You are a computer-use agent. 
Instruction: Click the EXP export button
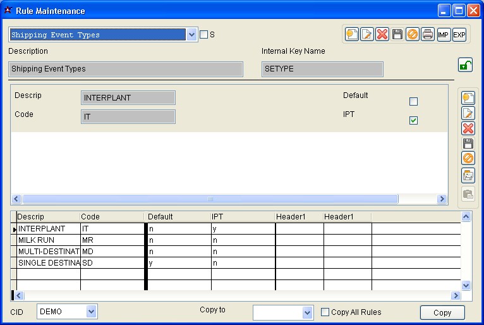coord(459,35)
